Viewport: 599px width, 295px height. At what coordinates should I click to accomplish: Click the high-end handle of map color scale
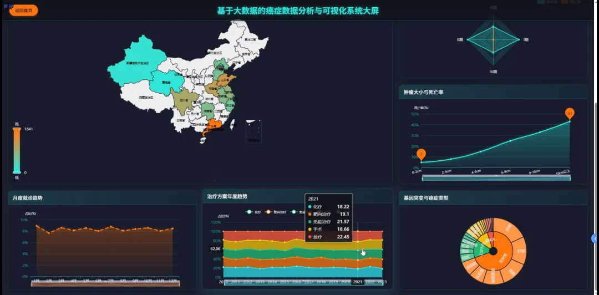17,129
